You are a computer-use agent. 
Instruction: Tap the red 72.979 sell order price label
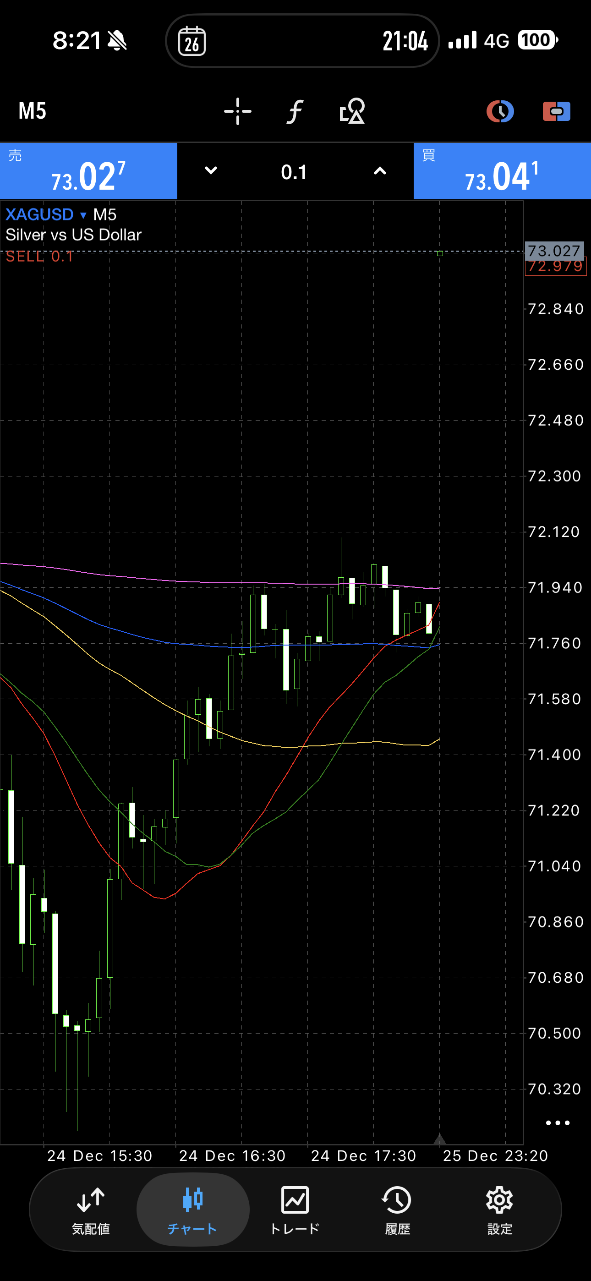(556, 267)
